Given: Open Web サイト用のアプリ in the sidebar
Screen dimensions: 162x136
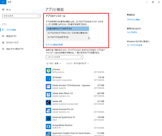Looking at the screenshot, I should (15, 49).
